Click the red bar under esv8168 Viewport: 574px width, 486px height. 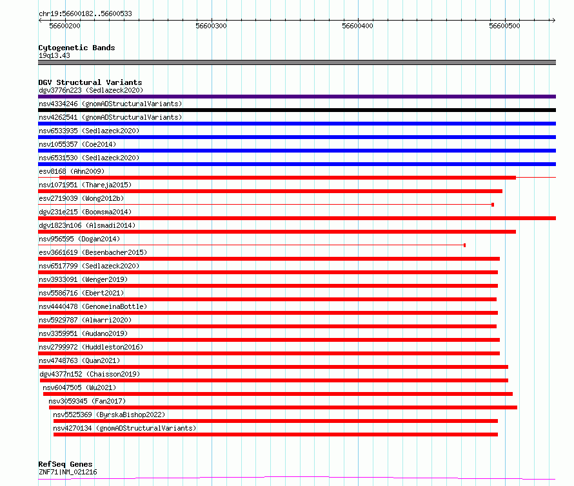288,178
